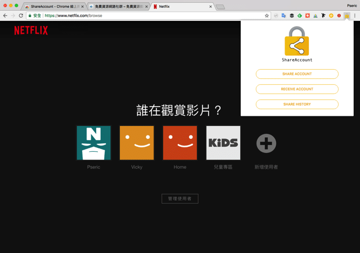Select the Pseric profile avatar
360x253 pixels.
93,143
